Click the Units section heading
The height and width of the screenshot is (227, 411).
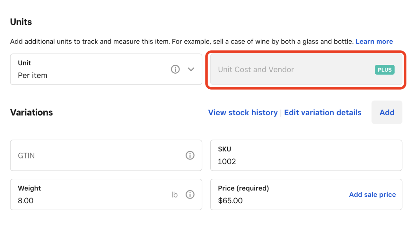click(21, 22)
